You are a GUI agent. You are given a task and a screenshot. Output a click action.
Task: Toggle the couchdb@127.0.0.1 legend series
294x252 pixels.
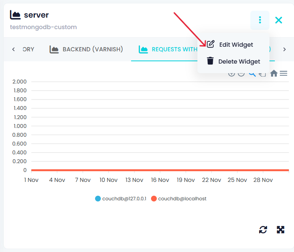(x=124, y=199)
